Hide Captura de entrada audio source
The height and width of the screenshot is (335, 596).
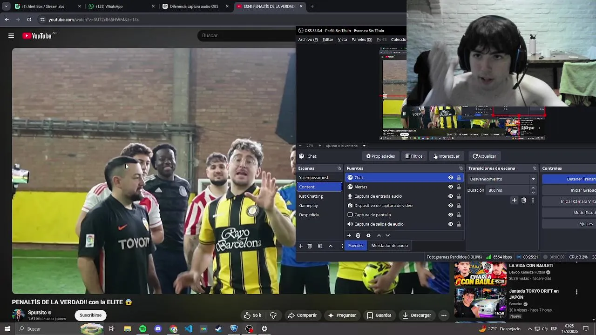click(x=450, y=196)
